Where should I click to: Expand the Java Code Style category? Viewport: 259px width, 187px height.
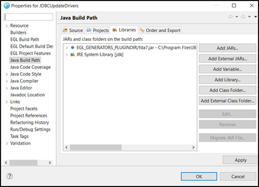[7, 74]
